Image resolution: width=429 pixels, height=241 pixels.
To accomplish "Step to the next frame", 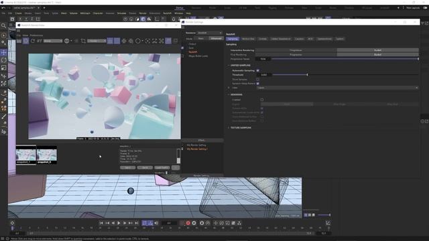I will pyautogui.click(x=125, y=223).
